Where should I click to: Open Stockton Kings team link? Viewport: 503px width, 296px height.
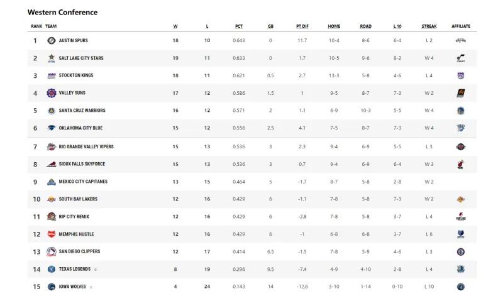click(76, 75)
